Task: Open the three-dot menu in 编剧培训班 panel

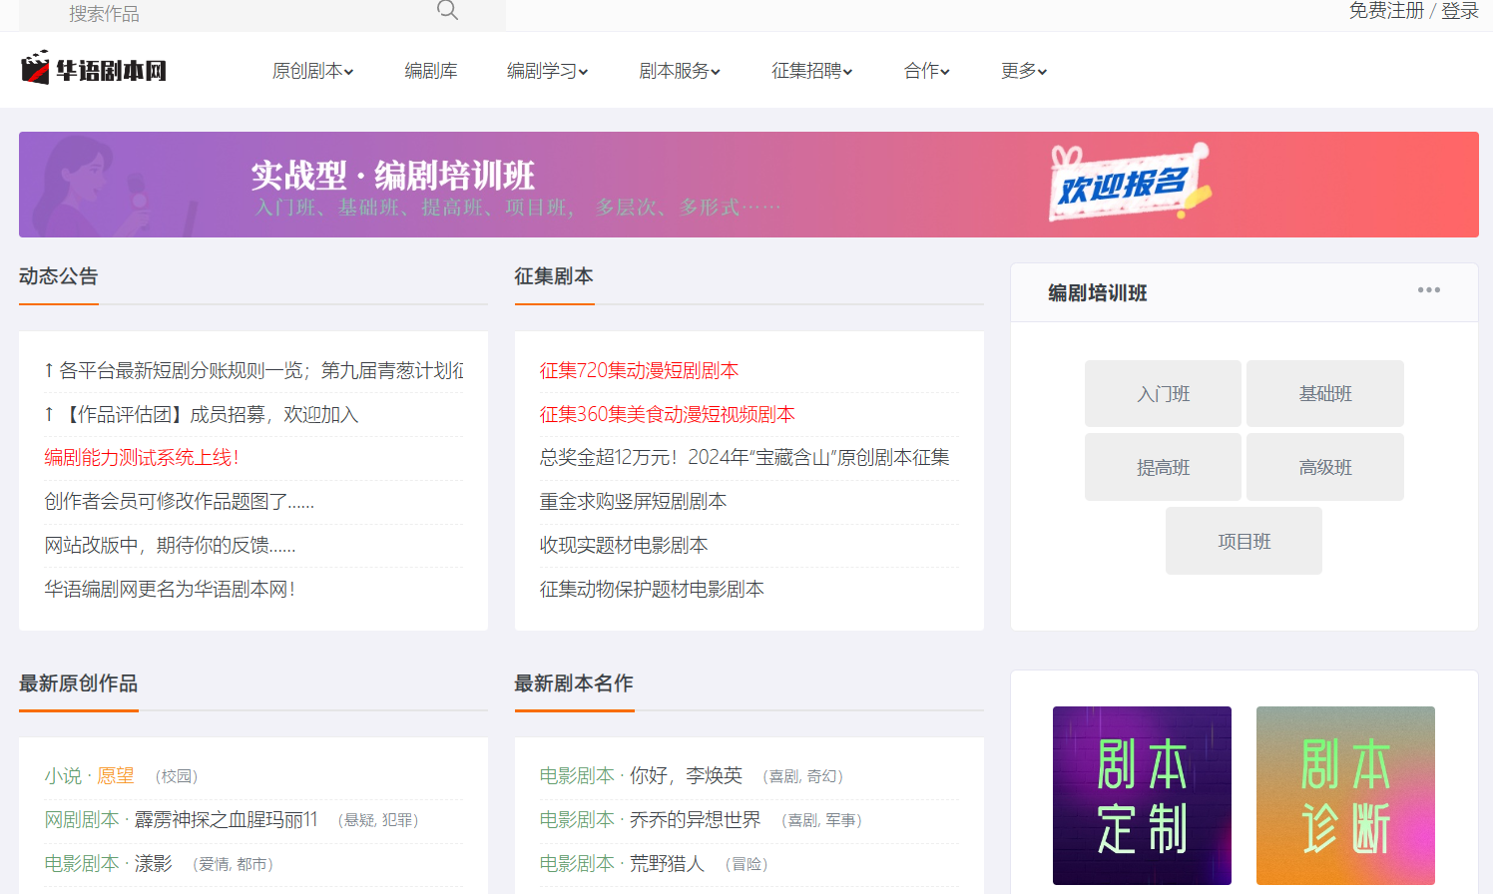Action: [1428, 290]
